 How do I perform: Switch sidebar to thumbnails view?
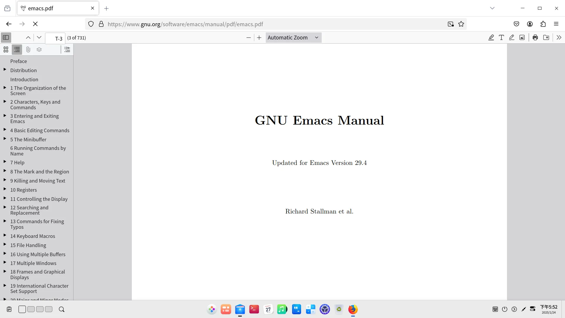pyautogui.click(x=6, y=49)
